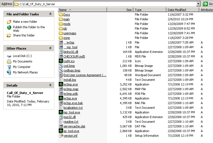This screenshot has width=213, height=143.
Task: Click the 6,691 KB size value
Action: point(126,94)
